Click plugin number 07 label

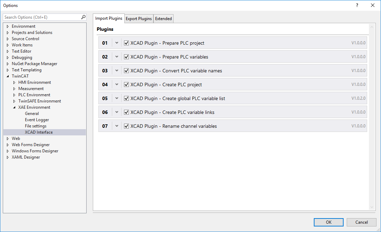tap(105, 126)
